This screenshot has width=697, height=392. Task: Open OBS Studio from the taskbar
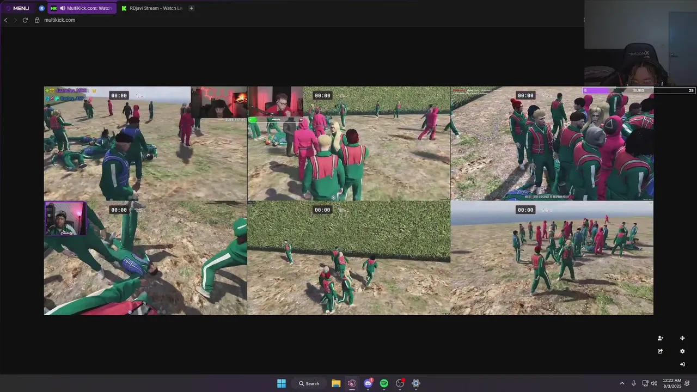[400, 383]
